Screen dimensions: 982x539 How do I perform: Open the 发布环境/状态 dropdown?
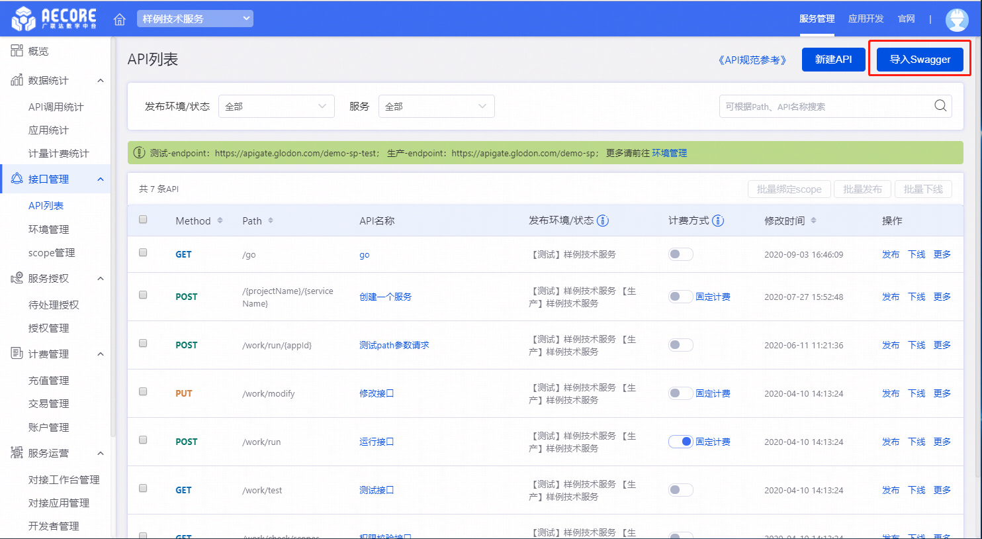(276, 107)
